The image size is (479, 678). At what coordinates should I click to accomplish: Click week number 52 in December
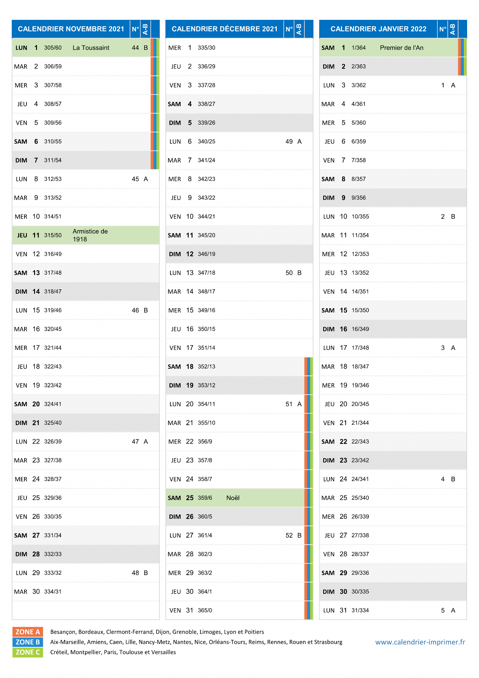(289, 535)
